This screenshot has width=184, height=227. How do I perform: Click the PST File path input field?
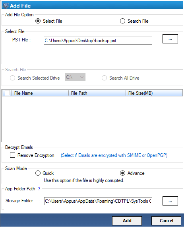tap(98, 41)
